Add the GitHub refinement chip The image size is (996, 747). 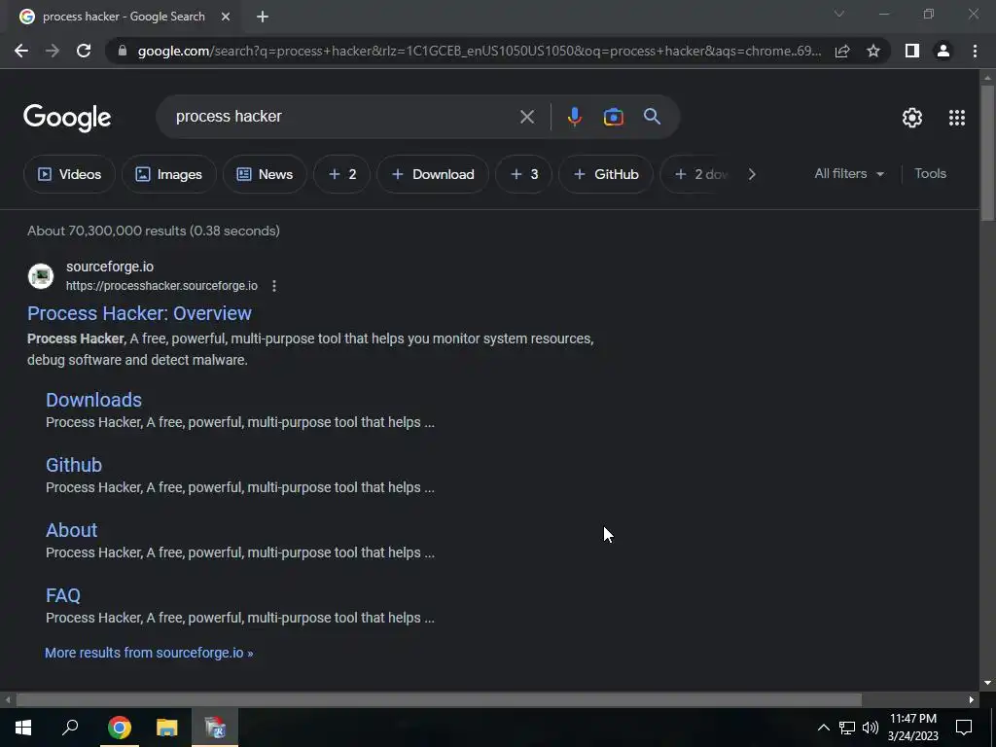click(x=606, y=174)
